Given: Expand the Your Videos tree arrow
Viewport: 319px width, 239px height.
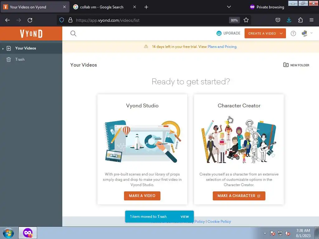Looking at the screenshot, I should coord(3,49).
